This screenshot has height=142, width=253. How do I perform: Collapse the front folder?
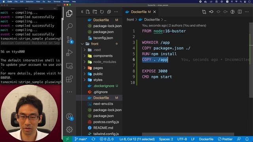(x=82, y=44)
